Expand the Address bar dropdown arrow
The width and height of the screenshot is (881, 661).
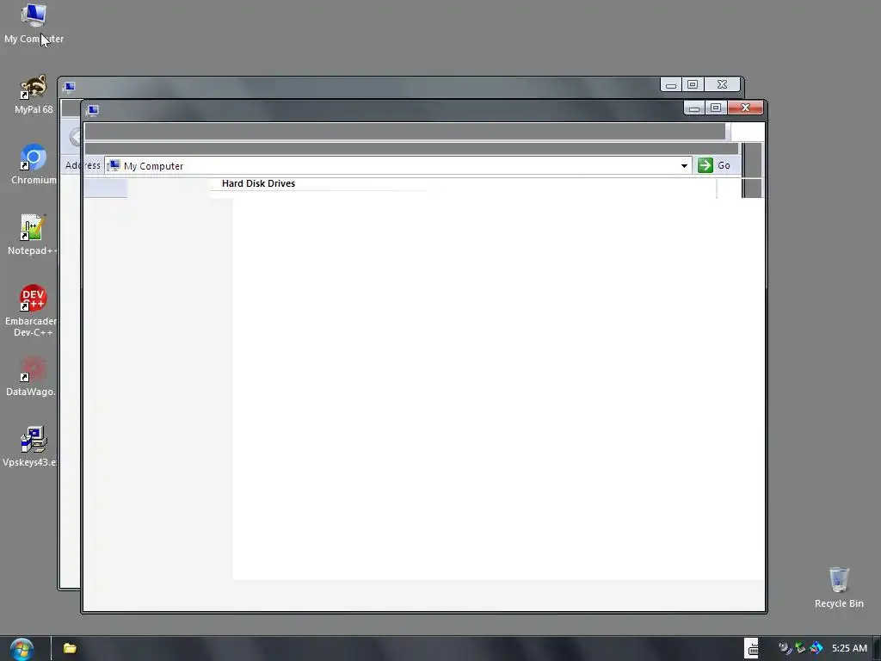684,166
